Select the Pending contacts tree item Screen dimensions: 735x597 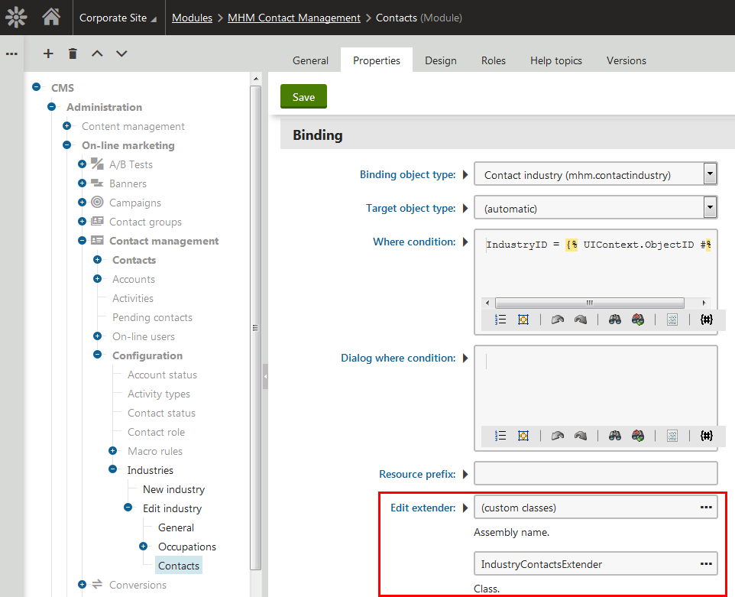point(152,317)
